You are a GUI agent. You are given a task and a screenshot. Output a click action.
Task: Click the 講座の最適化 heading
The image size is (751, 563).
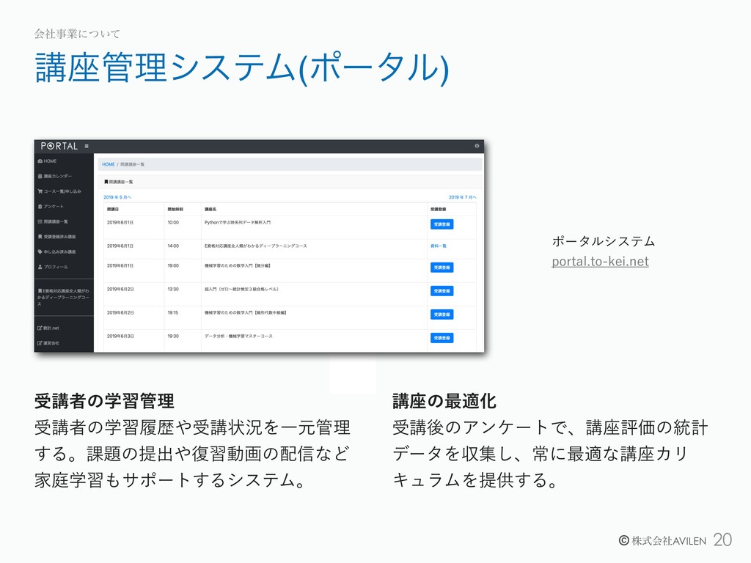point(444,401)
